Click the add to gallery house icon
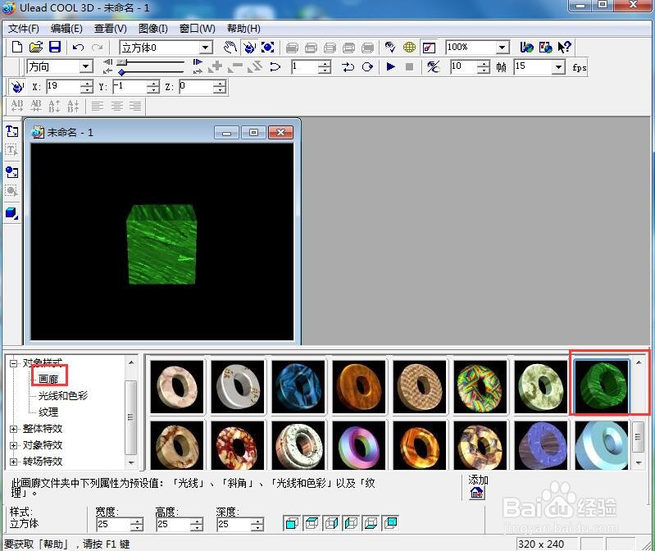The height and width of the screenshot is (551, 655). coord(476,494)
